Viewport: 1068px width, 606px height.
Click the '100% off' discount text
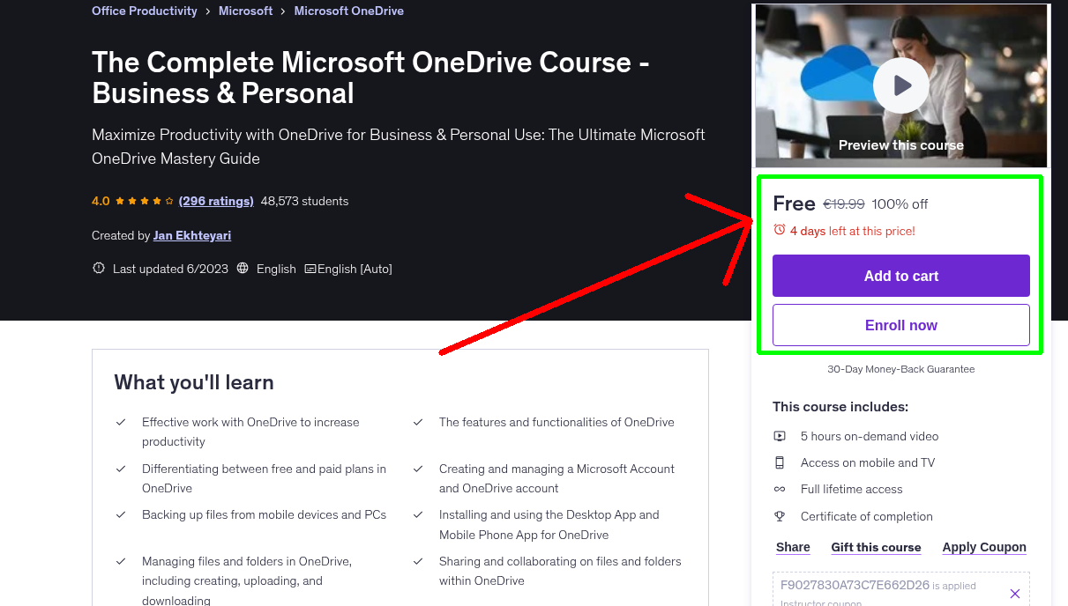900,203
